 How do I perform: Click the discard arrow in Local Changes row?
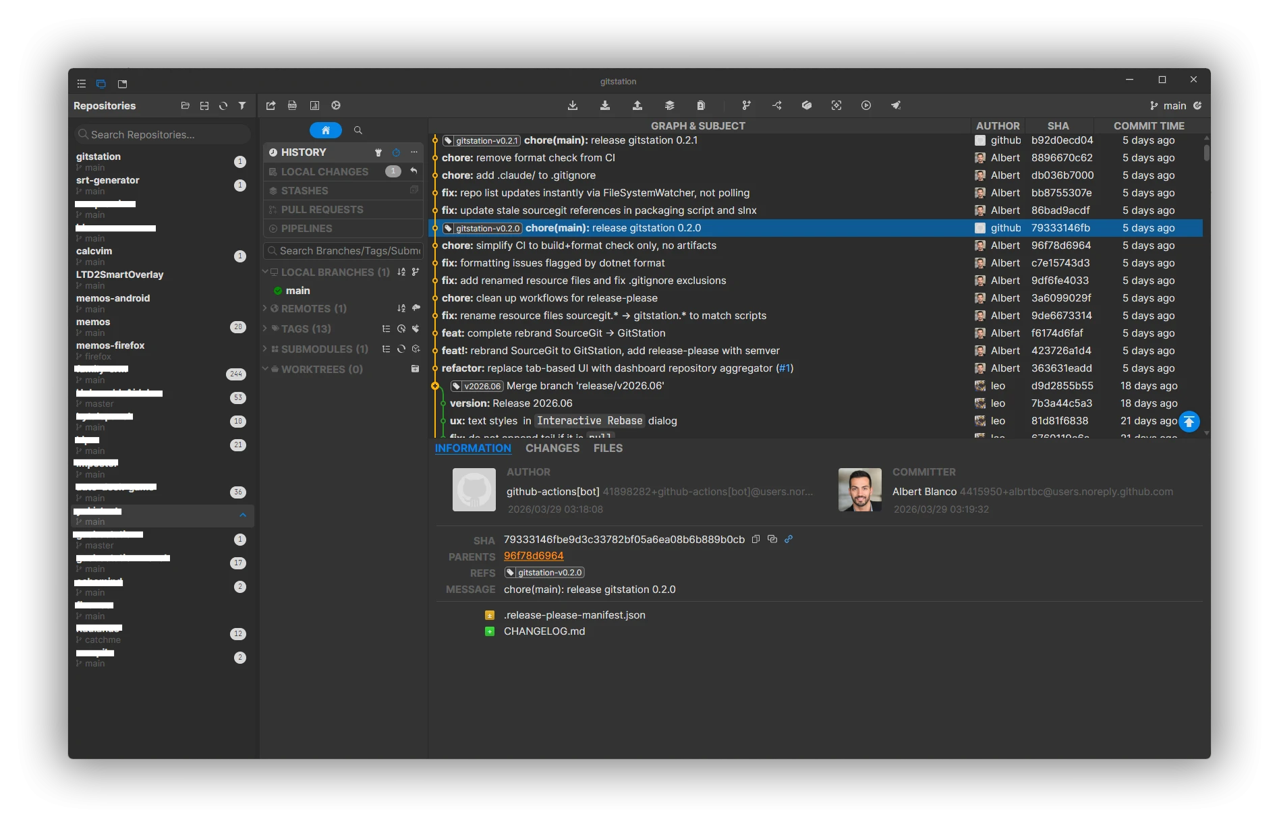pos(414,171)
